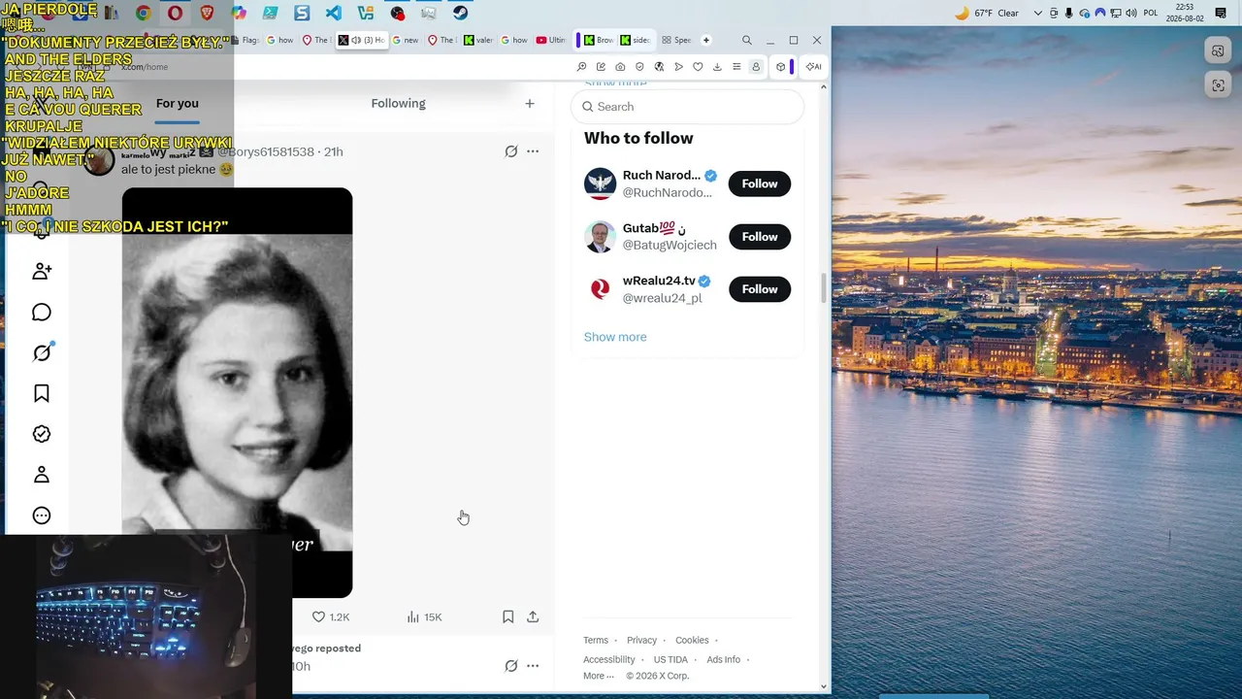View analytics showing 15K views
This screenshot has height=699, width=1242.
[424, 616]
